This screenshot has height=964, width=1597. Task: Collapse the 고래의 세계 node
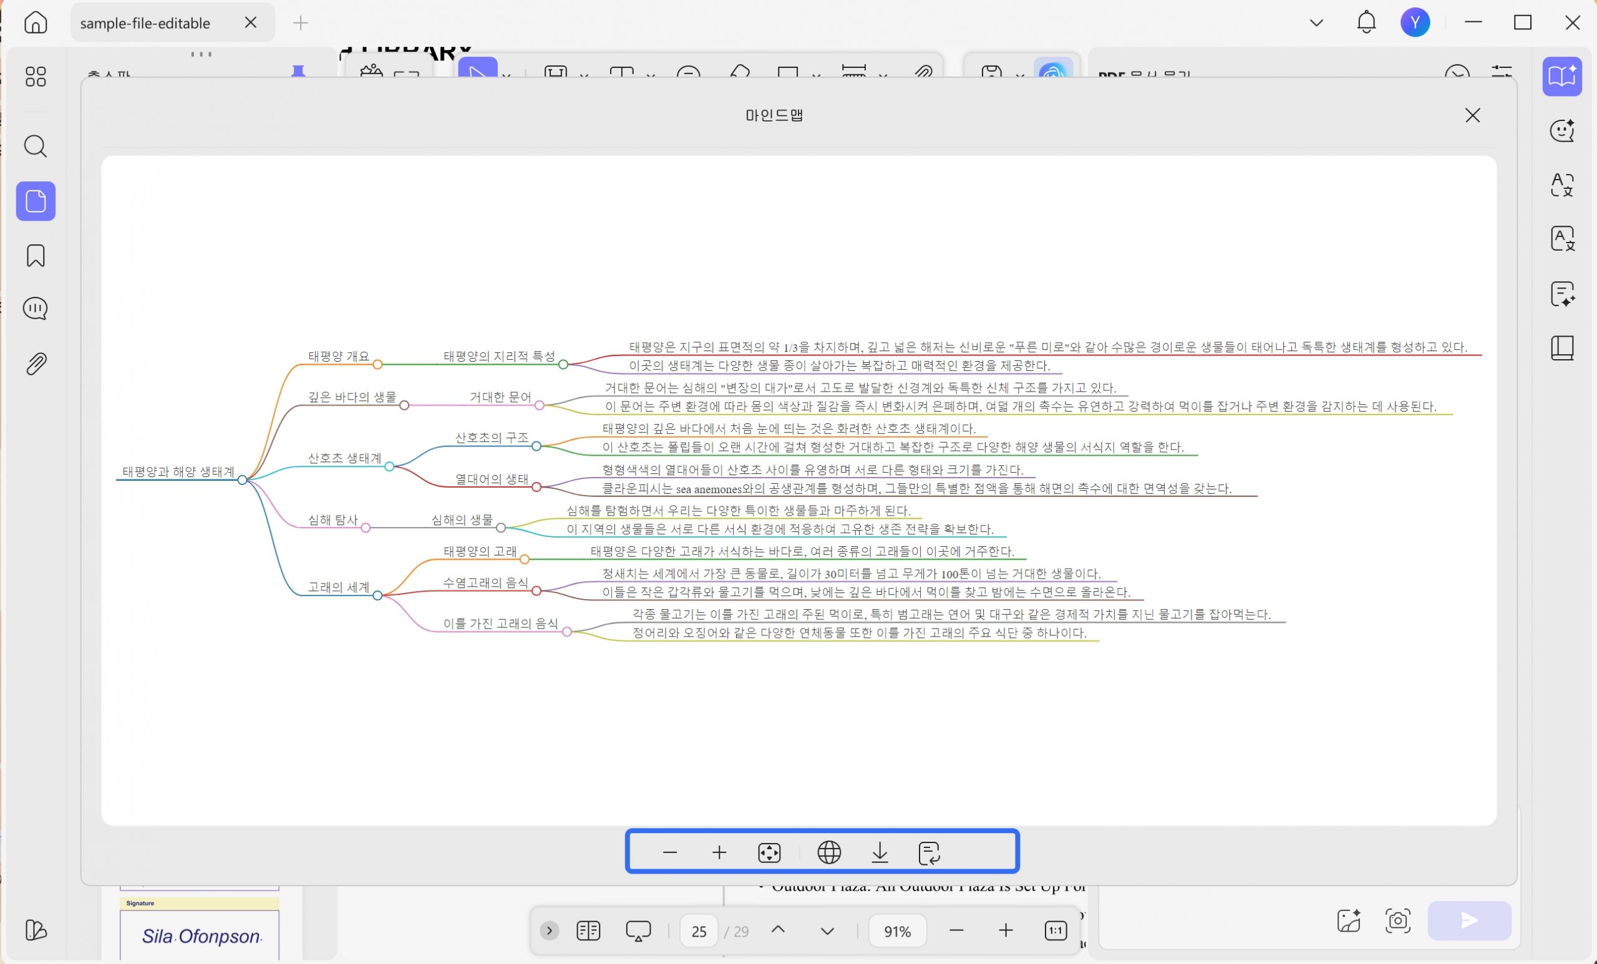coord(377,595)
